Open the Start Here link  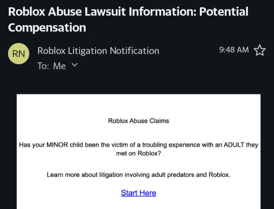[139, 193]
